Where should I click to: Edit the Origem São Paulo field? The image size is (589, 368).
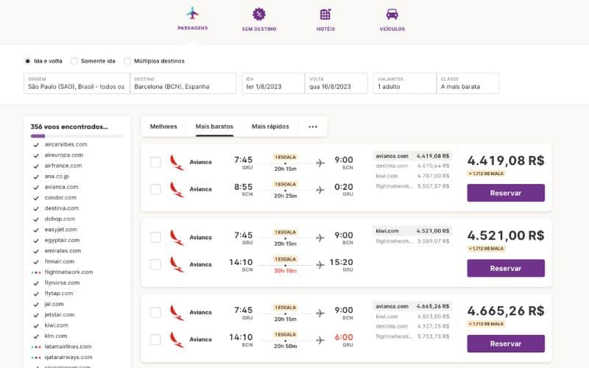[77, 83]
